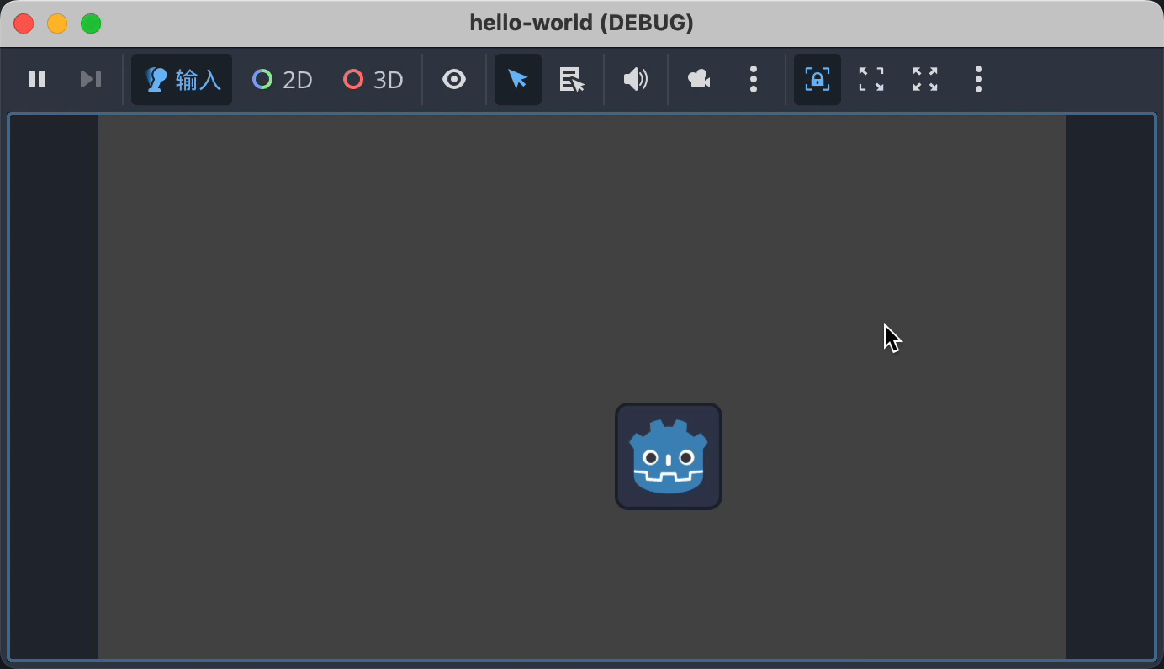This screenshot has width=1164, height=669.
Task: Toggle keep aspect ratio lock icon
Action: [x=817, y=79]
